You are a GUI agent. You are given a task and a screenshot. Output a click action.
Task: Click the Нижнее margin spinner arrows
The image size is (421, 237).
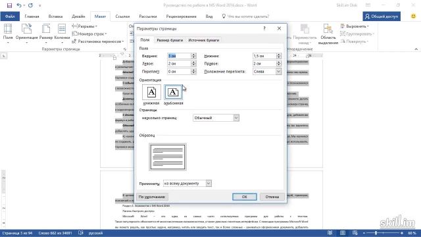point(279,56)
